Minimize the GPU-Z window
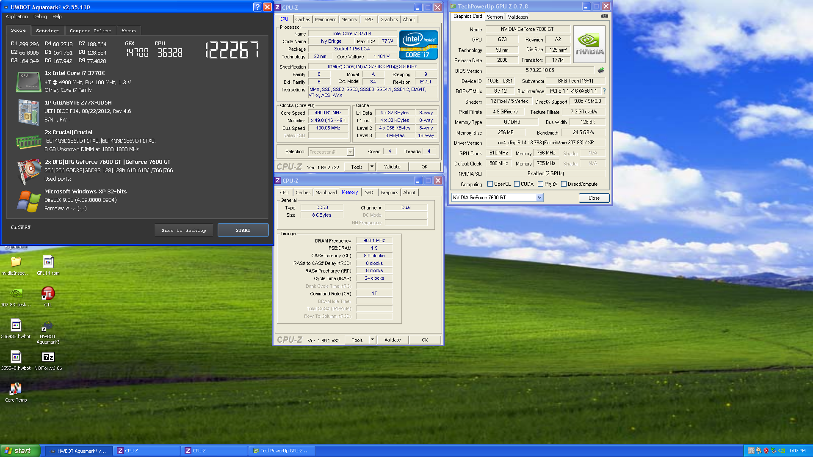This screenshot has width=813, height=457. (x=586, y=6)
